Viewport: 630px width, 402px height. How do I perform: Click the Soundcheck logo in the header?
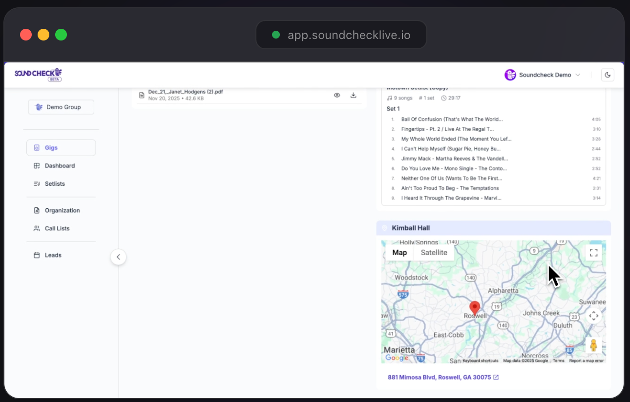pyautogui.click(x=38, y=74)
